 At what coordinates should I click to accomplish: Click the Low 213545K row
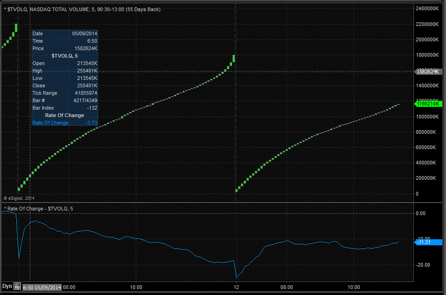(x=65, y=78)
